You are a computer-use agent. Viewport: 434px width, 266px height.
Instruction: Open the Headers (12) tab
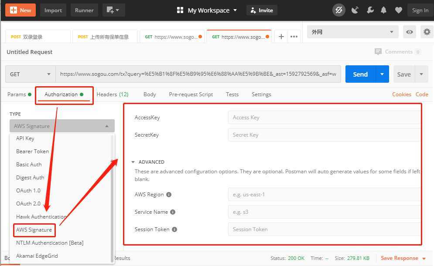click(113, 94)
